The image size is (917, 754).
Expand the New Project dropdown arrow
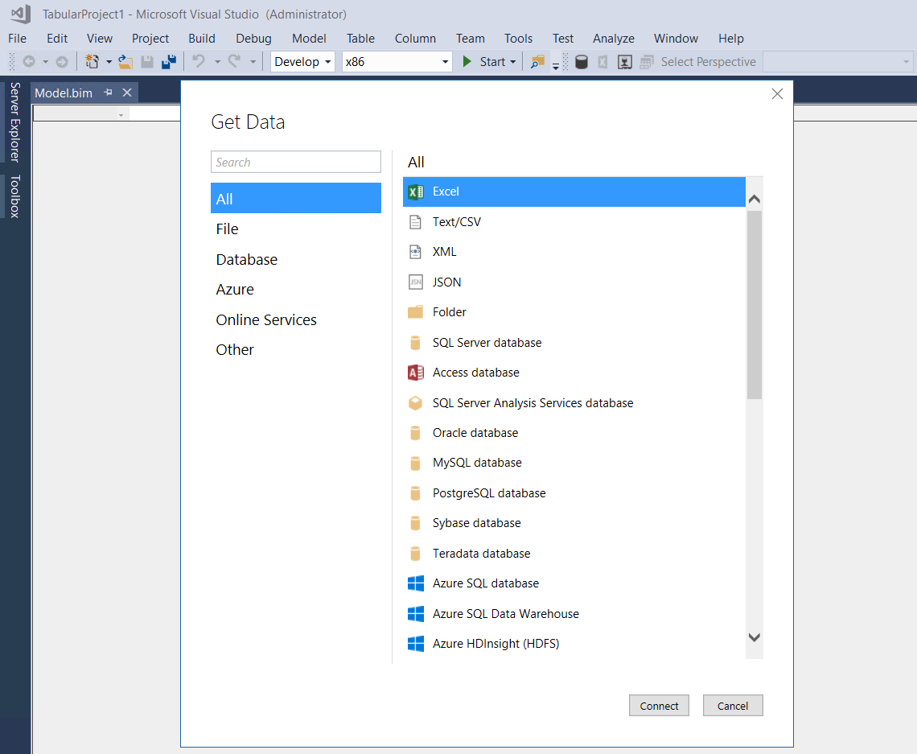(109, 61)
